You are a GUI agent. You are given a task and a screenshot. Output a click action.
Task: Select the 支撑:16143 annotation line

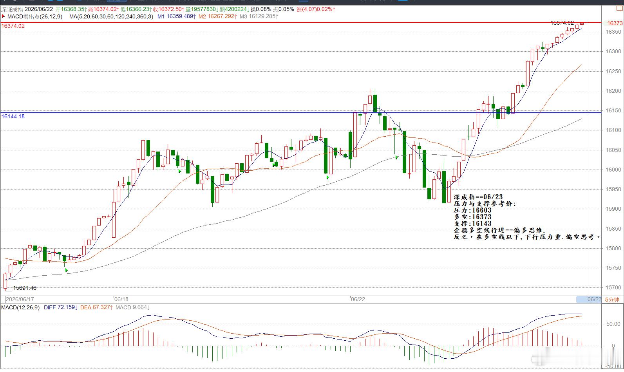click(472, 224)
